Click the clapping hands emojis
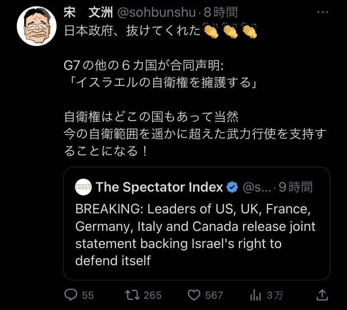This screenshot has height=310, width=347. [x=230, y=31]
